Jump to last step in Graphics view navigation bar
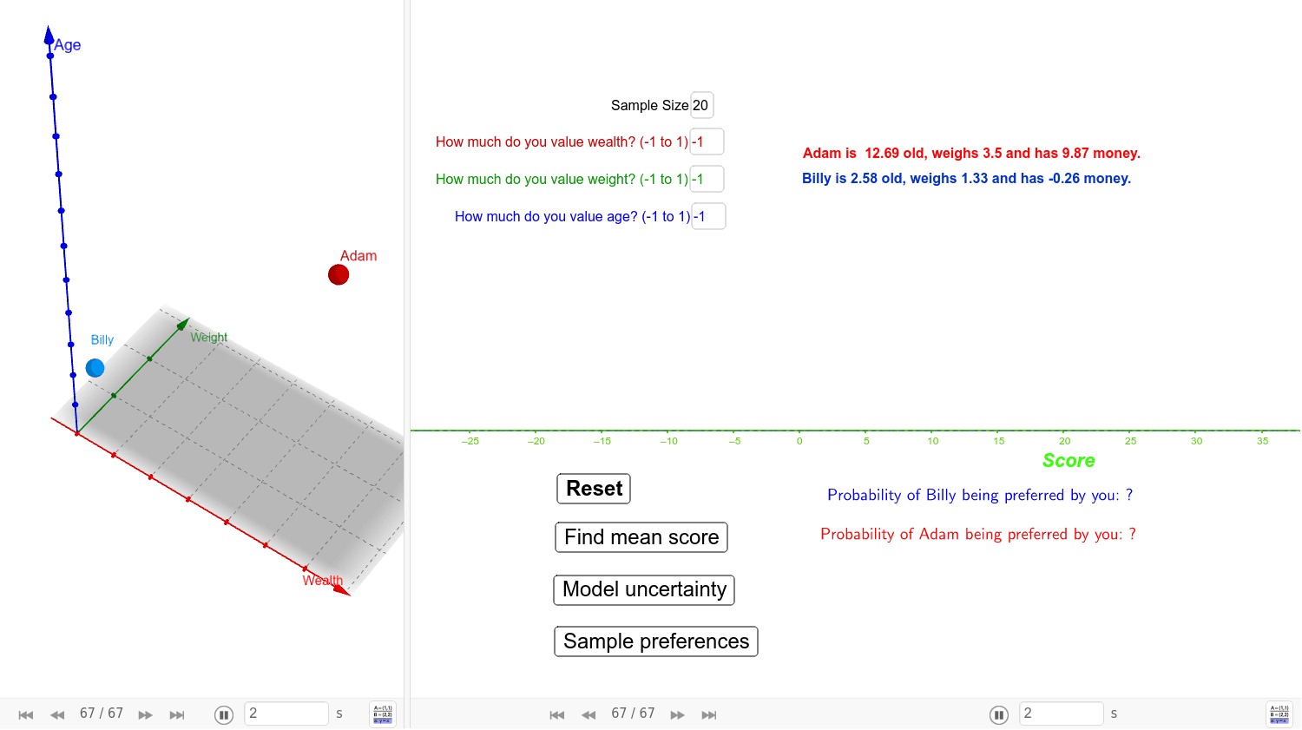 [x=709, y=714]
